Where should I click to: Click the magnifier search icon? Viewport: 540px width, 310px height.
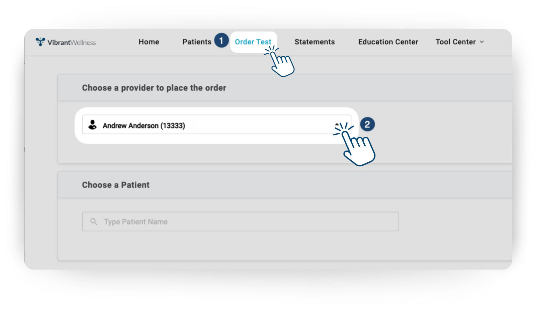click(x=94, y=222)
